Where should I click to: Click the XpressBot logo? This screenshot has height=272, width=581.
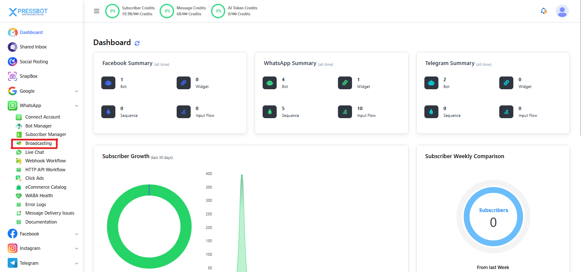point(29,12)
